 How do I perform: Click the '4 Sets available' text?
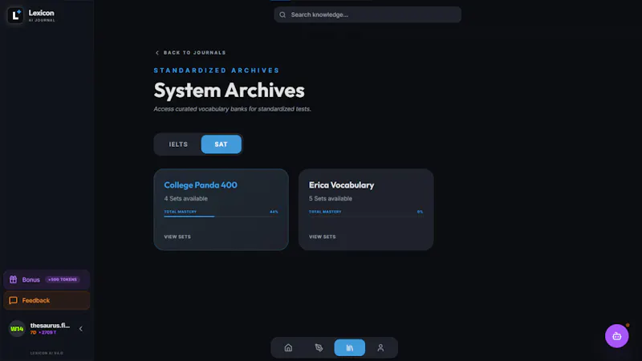pyautogui.click(x=186, y=198)
